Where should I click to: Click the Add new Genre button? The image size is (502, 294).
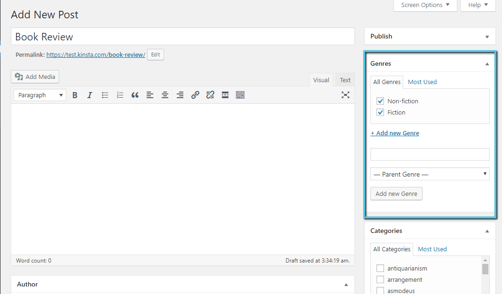click(x=396, y=193)
